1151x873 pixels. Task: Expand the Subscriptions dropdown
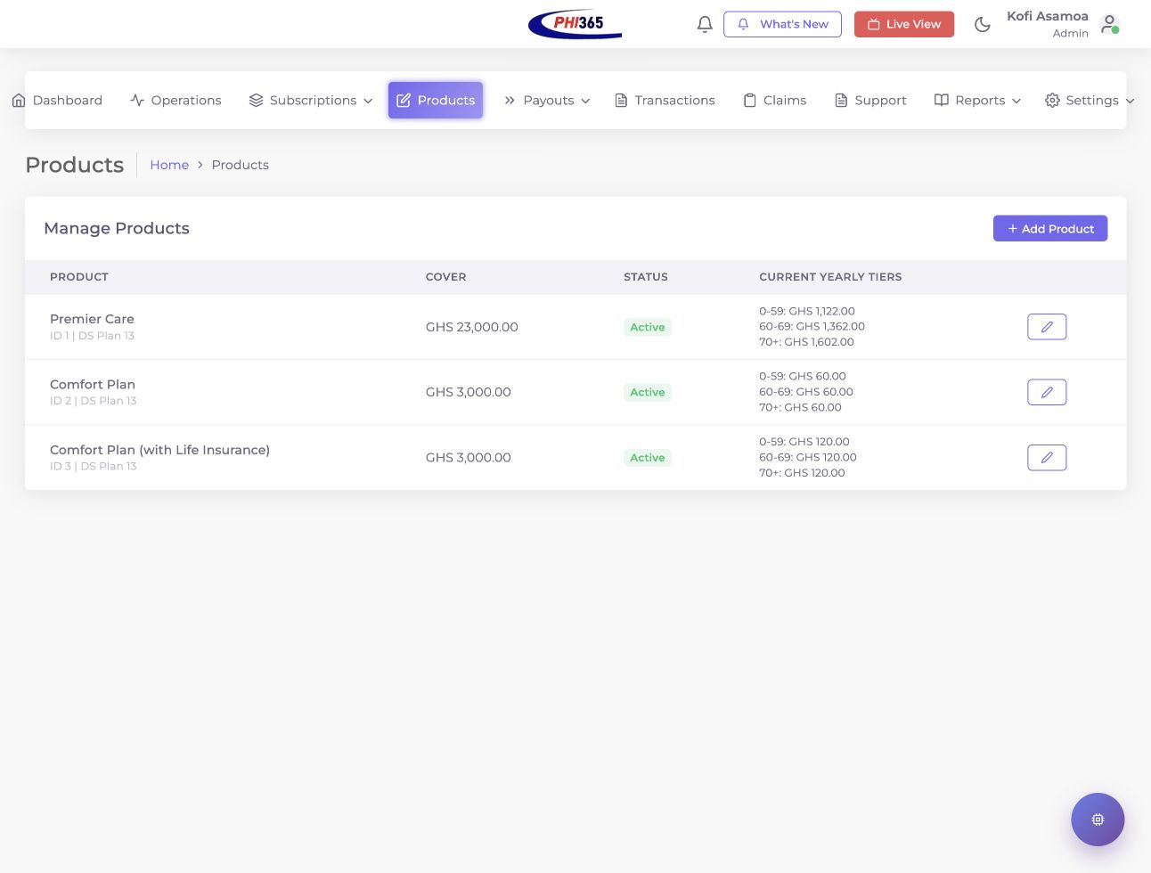click(x=311, y=101)
